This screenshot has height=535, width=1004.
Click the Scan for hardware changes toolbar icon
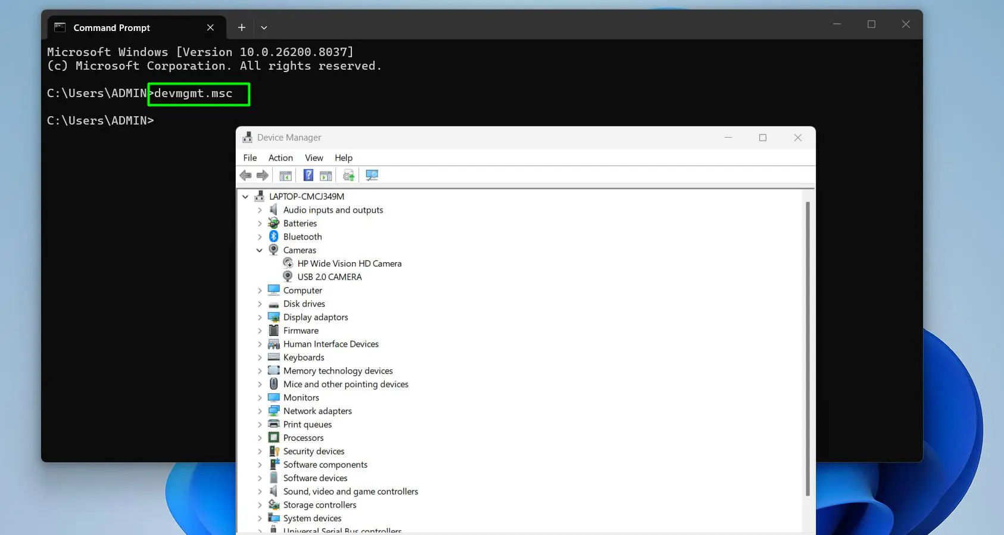[x=372, y=175]
